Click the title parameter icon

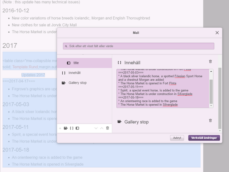68,63
